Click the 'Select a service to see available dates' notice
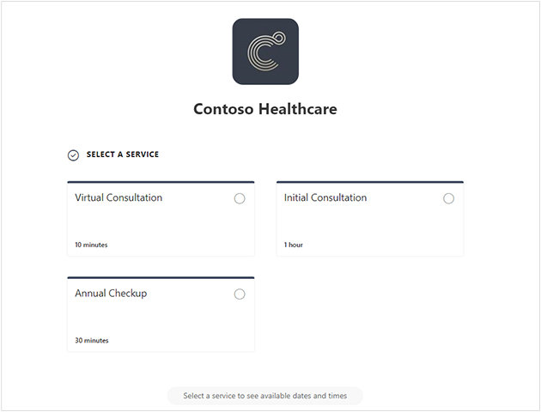 point(265,396)
